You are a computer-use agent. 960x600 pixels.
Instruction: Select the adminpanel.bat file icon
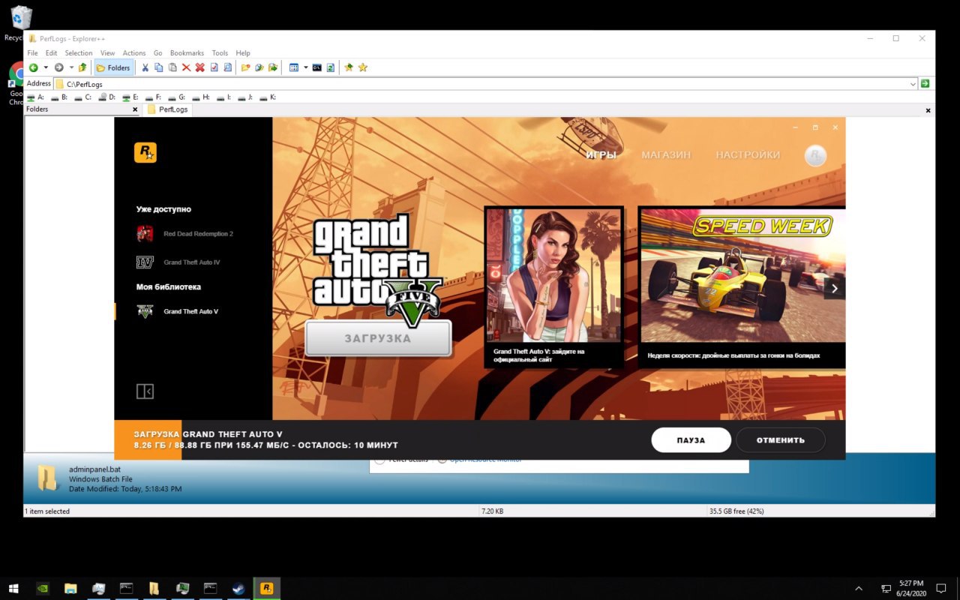click(46, 478)
